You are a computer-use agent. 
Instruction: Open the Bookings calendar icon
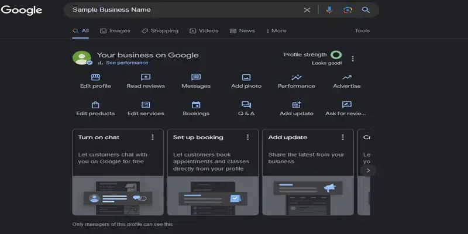(196, 105)
